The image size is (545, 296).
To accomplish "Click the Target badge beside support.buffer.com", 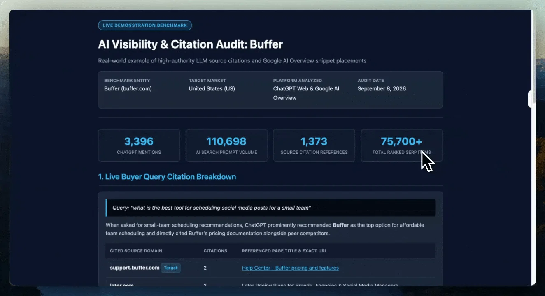I will pos(171,268).
